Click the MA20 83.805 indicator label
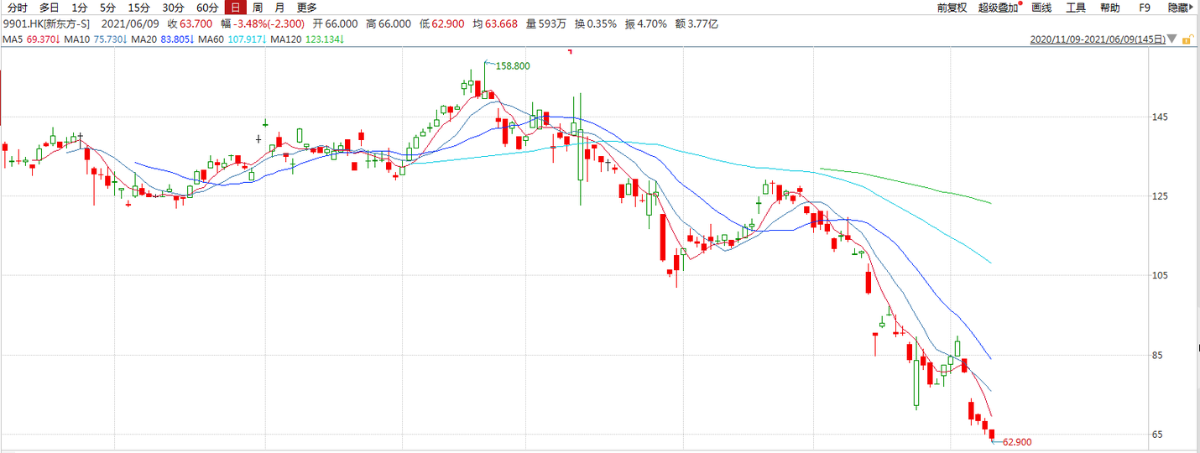Image resolution: width=1200 pixels, height=453 pixels. pyautogui.click(x=163, y=39)
